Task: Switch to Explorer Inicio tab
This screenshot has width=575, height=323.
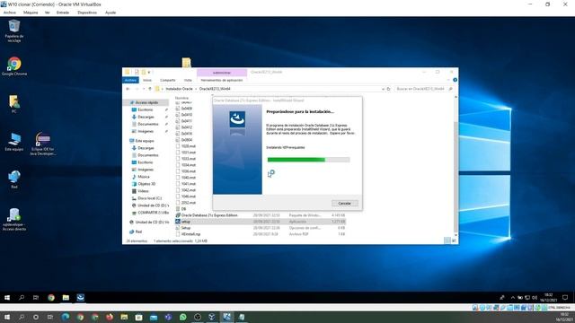Action: 147,80
